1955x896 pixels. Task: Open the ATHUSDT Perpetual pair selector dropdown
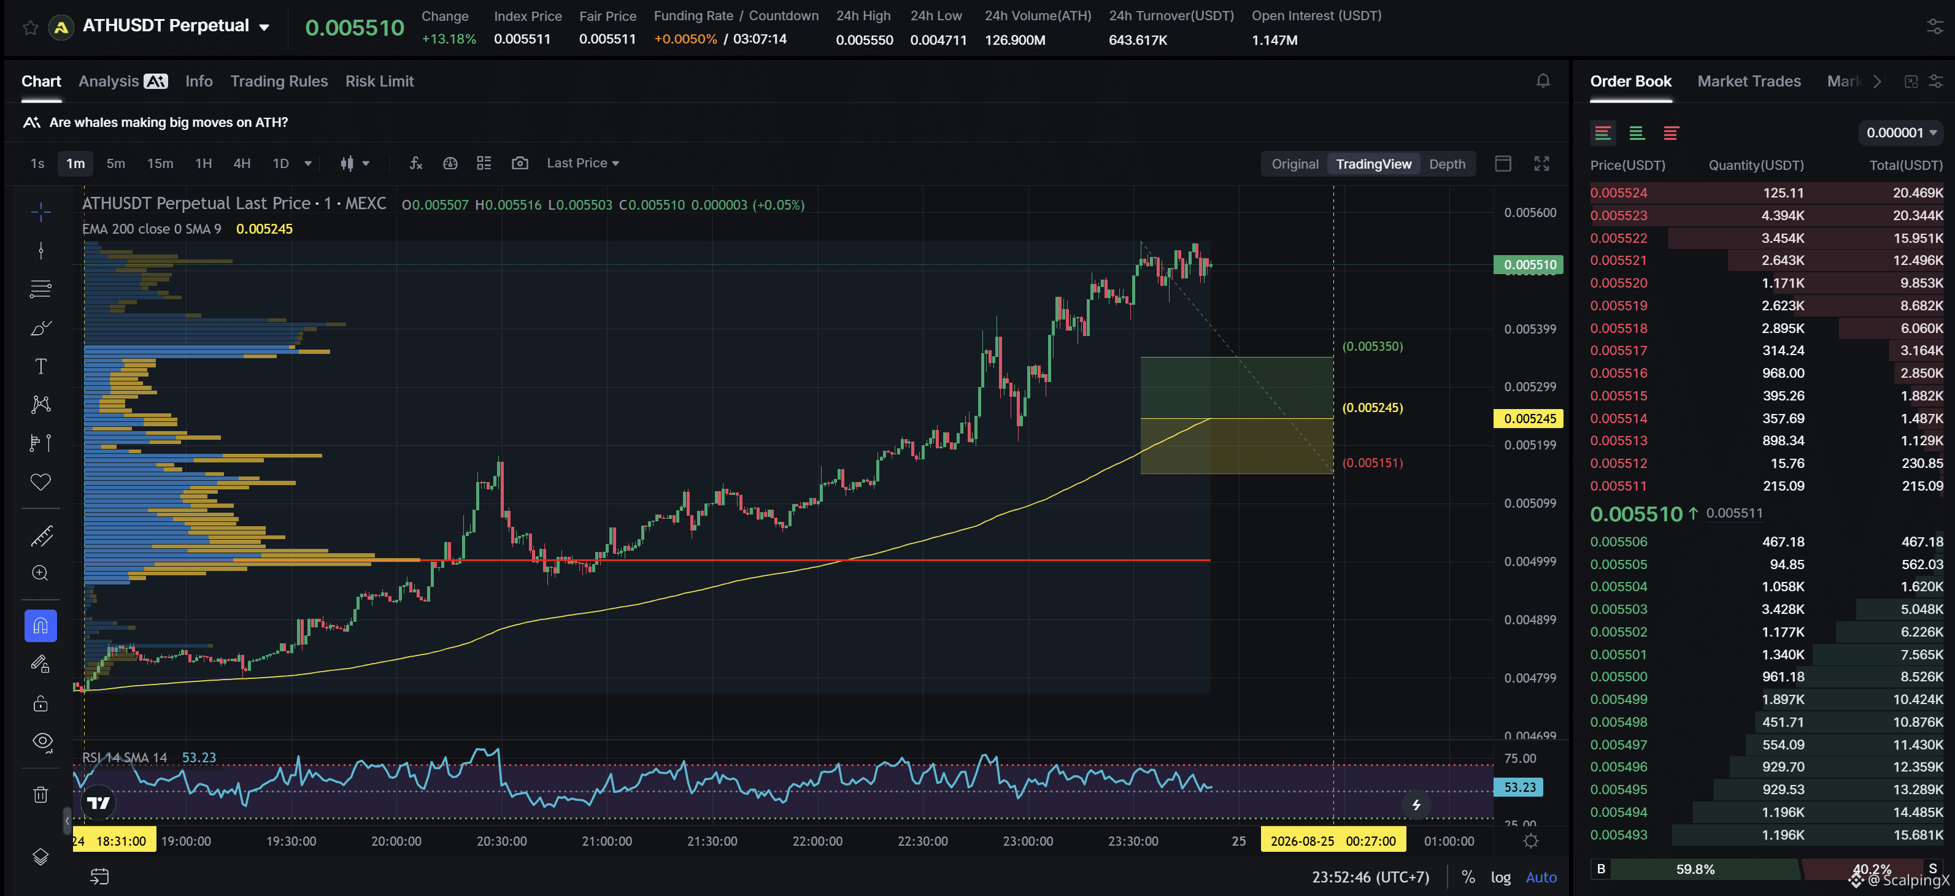click(x=263, y=28)
